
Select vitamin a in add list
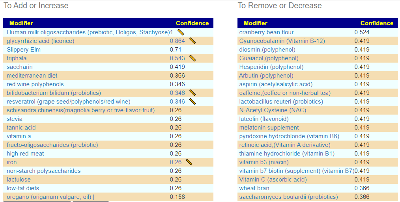(19, 136)
